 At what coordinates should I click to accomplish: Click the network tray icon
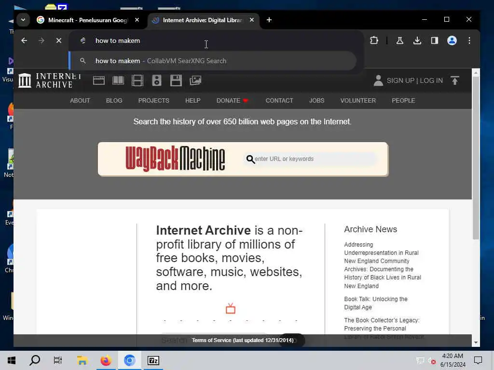click(x=420, y=360)
